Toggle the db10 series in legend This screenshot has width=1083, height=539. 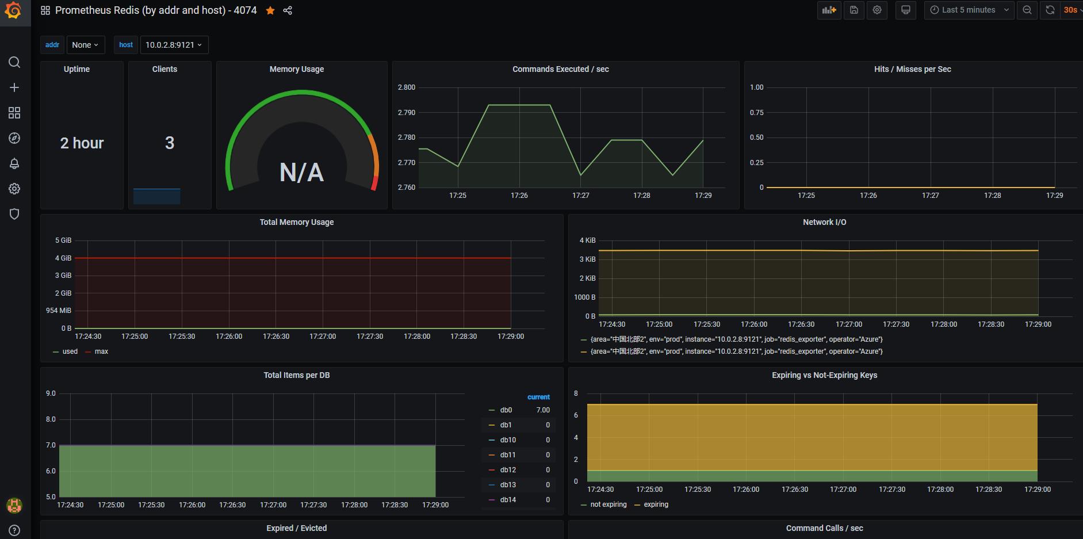508,440
